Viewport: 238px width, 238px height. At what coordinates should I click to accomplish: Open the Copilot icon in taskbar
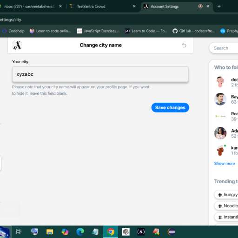[x=65, y=232]
